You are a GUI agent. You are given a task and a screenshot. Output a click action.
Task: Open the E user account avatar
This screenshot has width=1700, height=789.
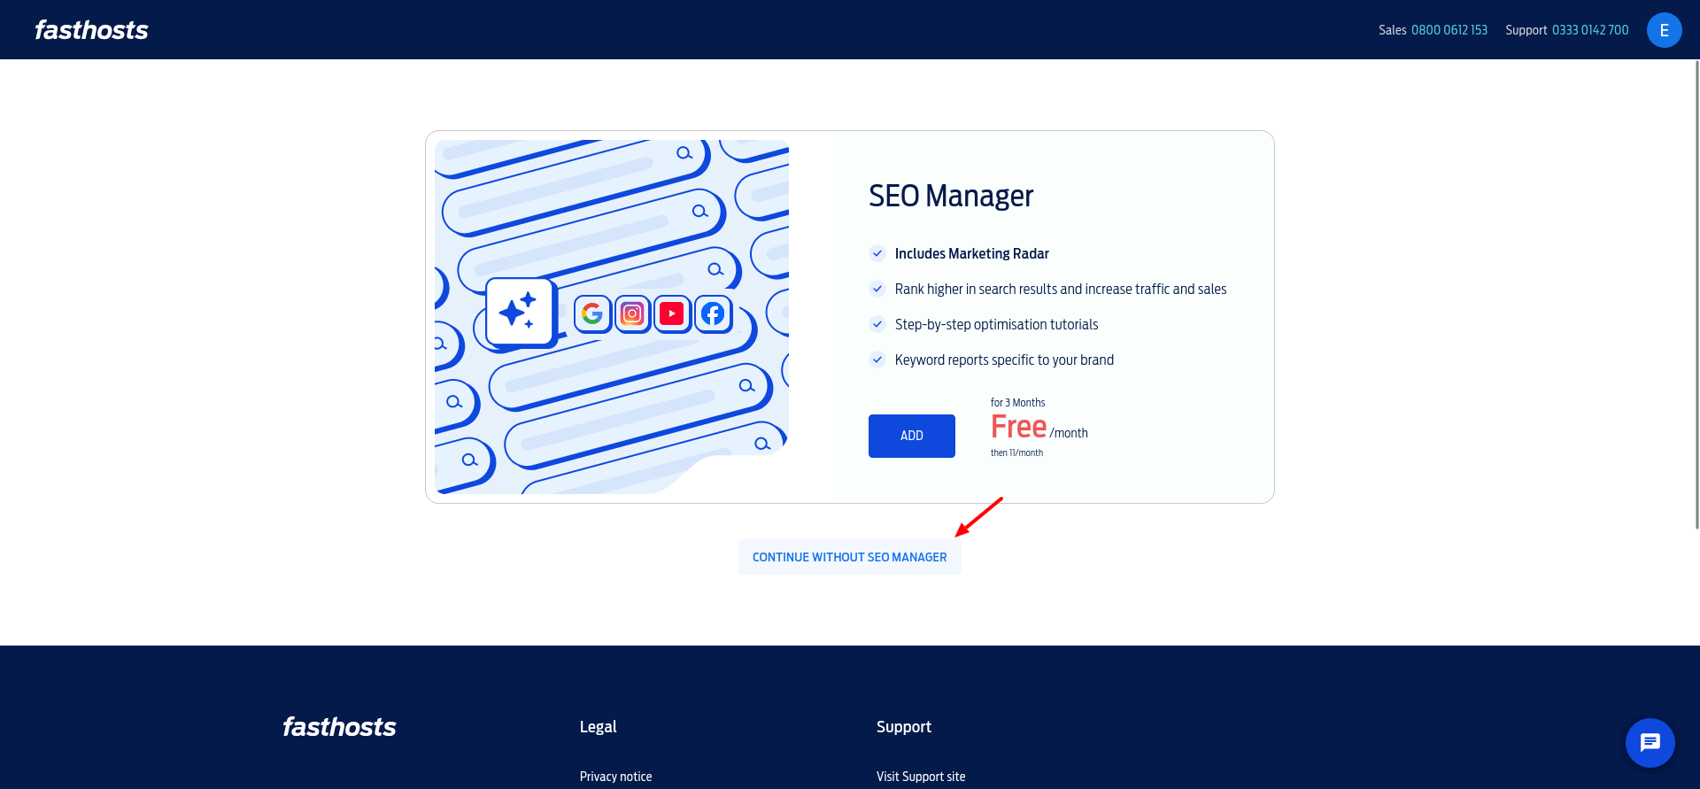pyautogui.click(x=1664, y=30)
